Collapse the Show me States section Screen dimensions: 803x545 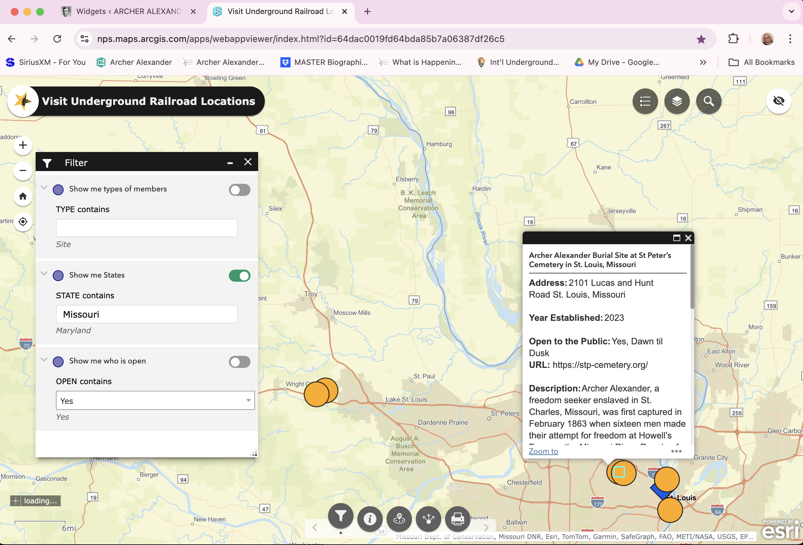[44, 274]
